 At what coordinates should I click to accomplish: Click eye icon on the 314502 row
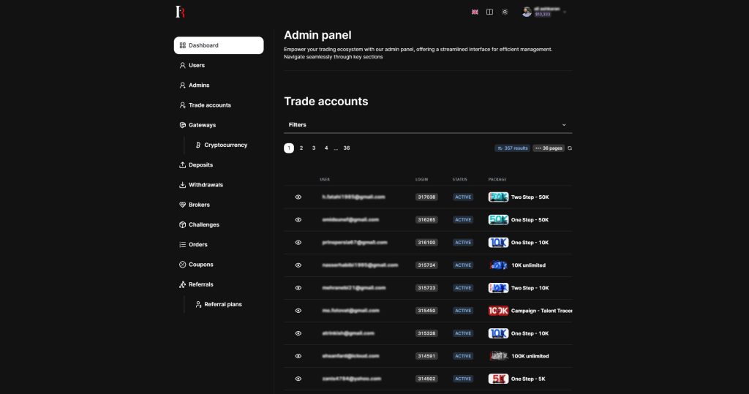pyautogui.click(x=298, y=379)
